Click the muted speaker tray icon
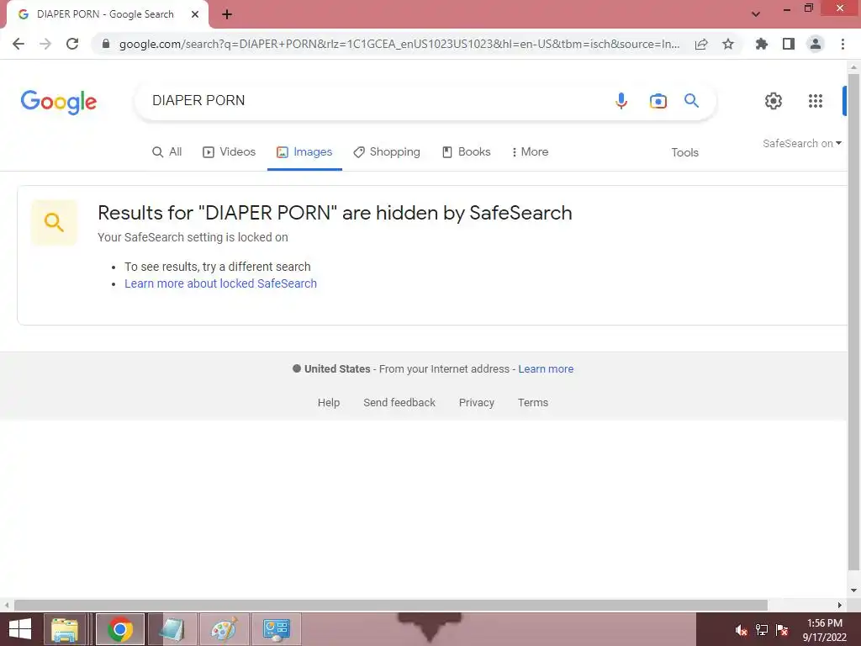Screen dimensions: 861x646 (741, 630)
